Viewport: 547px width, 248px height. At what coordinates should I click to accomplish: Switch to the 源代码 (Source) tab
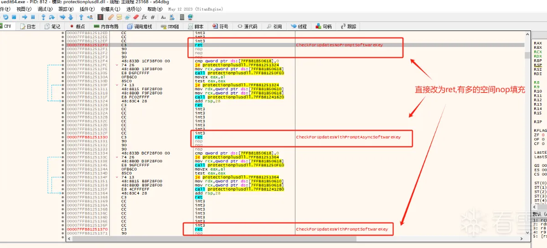point(248,26)
